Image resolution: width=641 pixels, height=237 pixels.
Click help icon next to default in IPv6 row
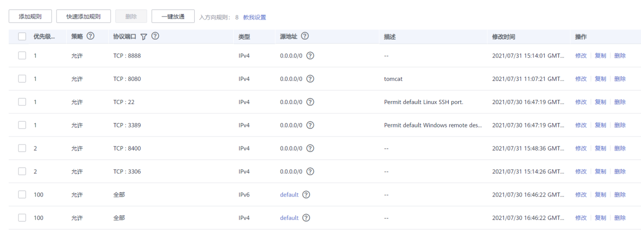pos(306,194)
